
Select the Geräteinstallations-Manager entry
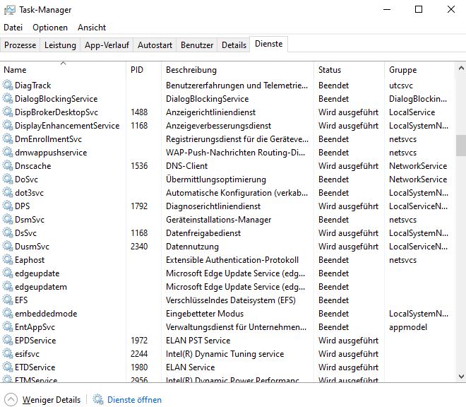click(x=218, y=220)
